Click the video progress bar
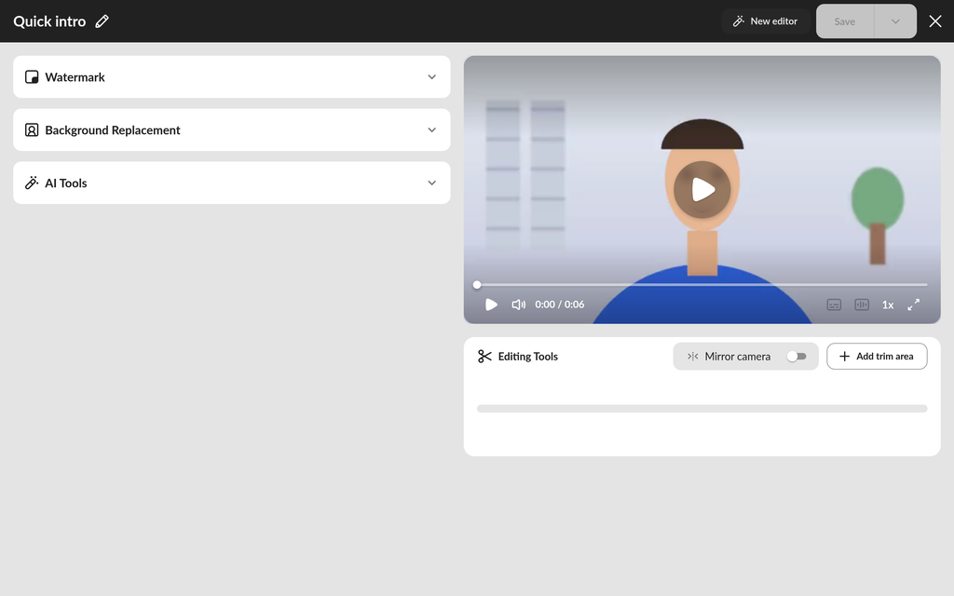The width and height of the screenshot is (954, 596). pos(702,285)
